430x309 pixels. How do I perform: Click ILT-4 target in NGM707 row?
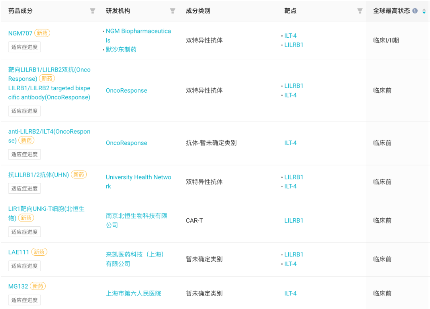290,36
